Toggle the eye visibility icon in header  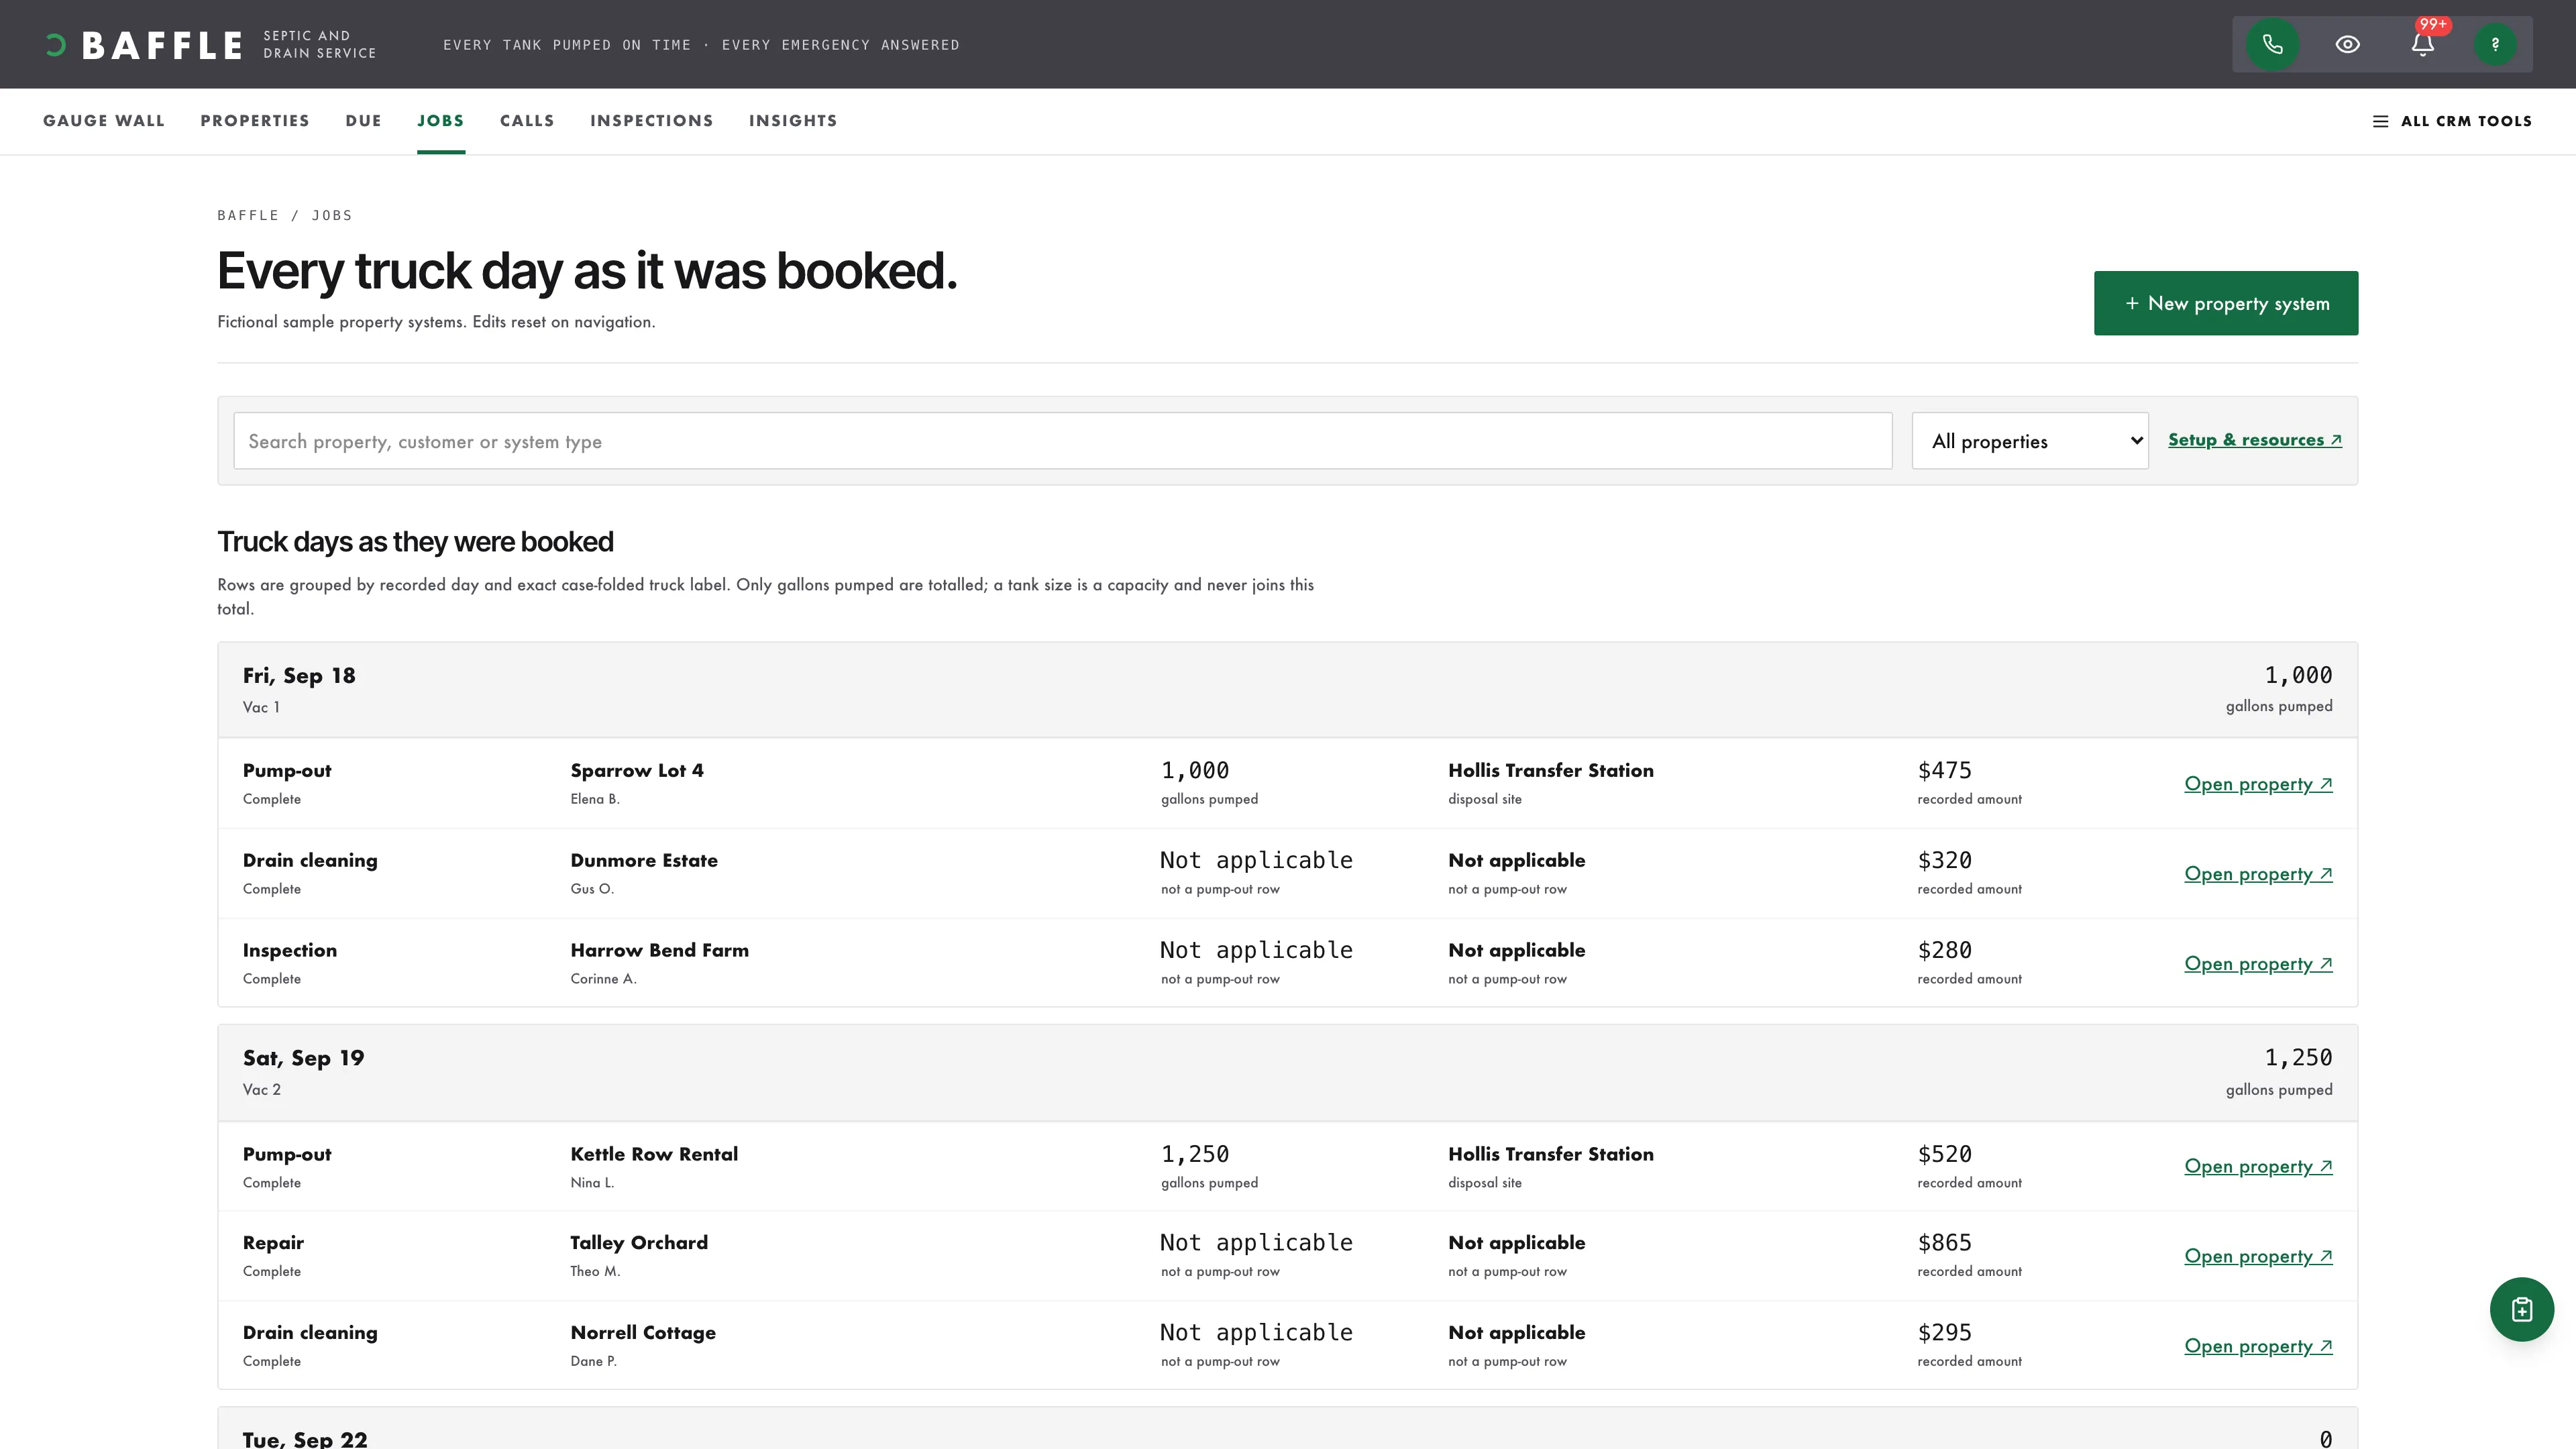coord(2347,44)
